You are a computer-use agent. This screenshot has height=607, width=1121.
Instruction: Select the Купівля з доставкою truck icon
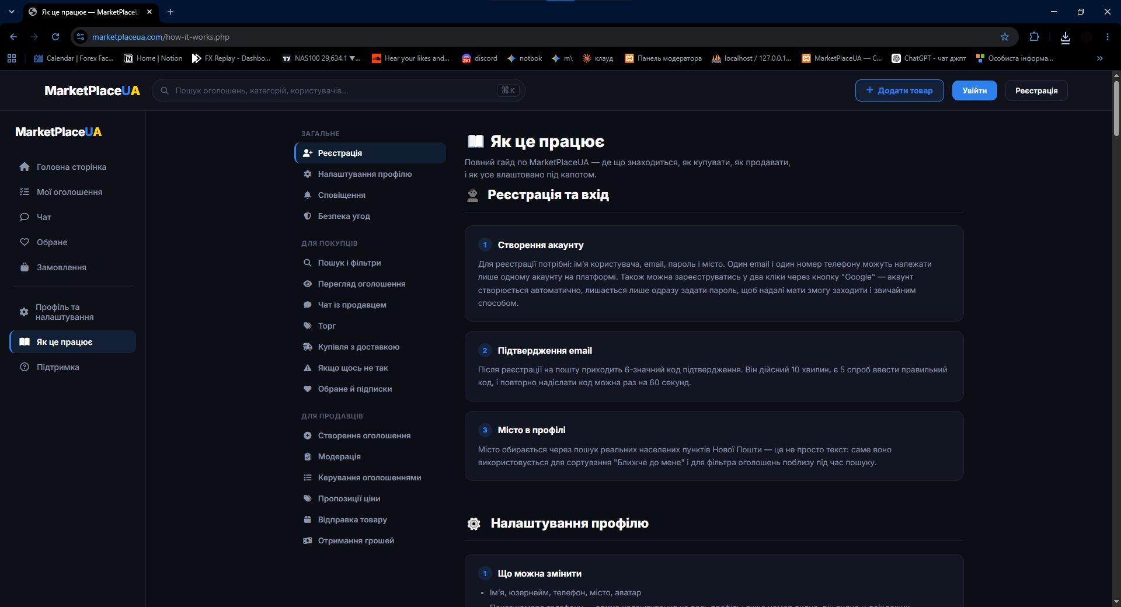point(308,347)
